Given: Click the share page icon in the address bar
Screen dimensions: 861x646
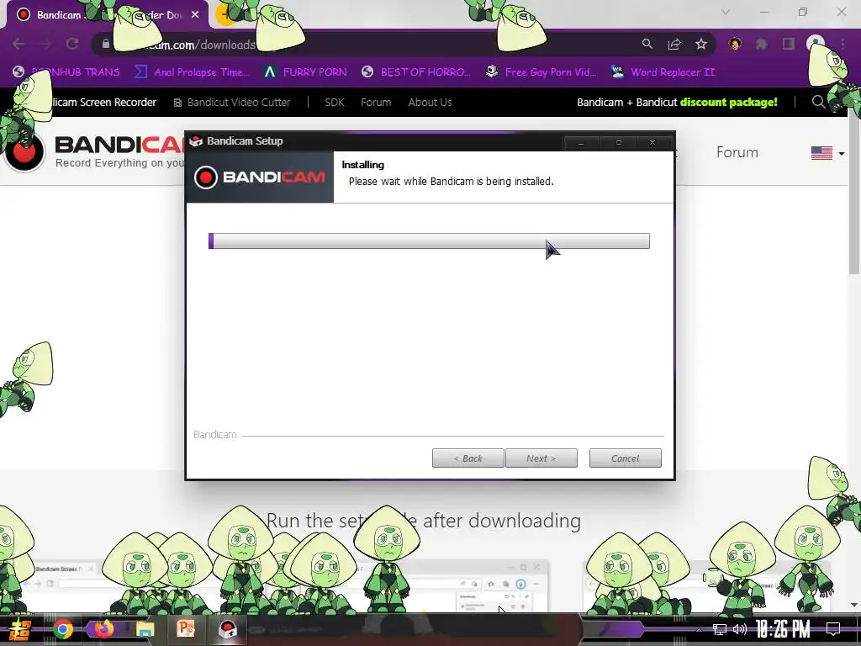Looking at the screenshot, I should click(673, 44).
